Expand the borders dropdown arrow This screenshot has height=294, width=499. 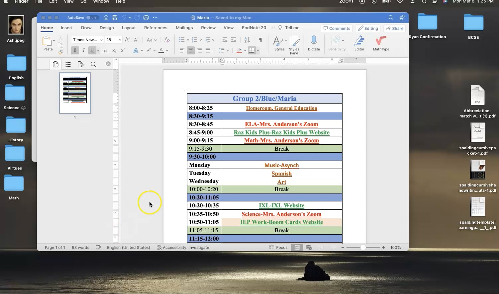click(258, 51)
